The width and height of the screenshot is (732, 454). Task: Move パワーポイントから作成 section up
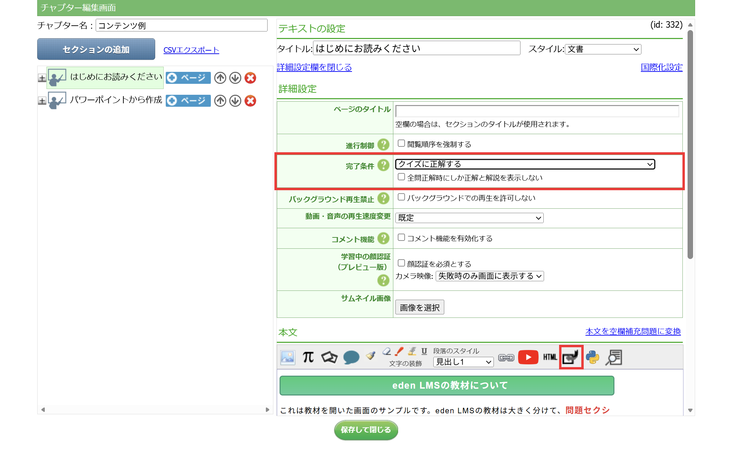point(220,101)
